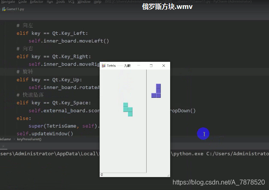
Task: Open the Code menu
Action: point(22,2)
